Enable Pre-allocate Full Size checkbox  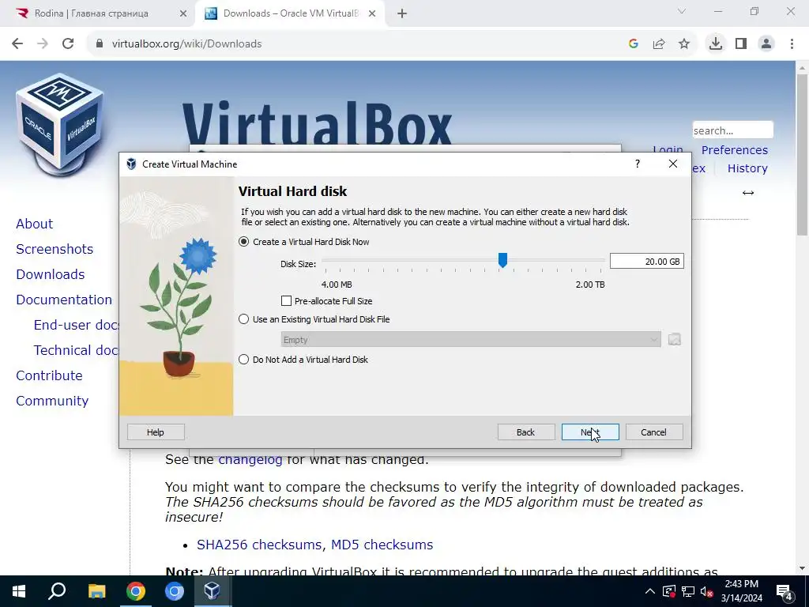coord(286,300)
